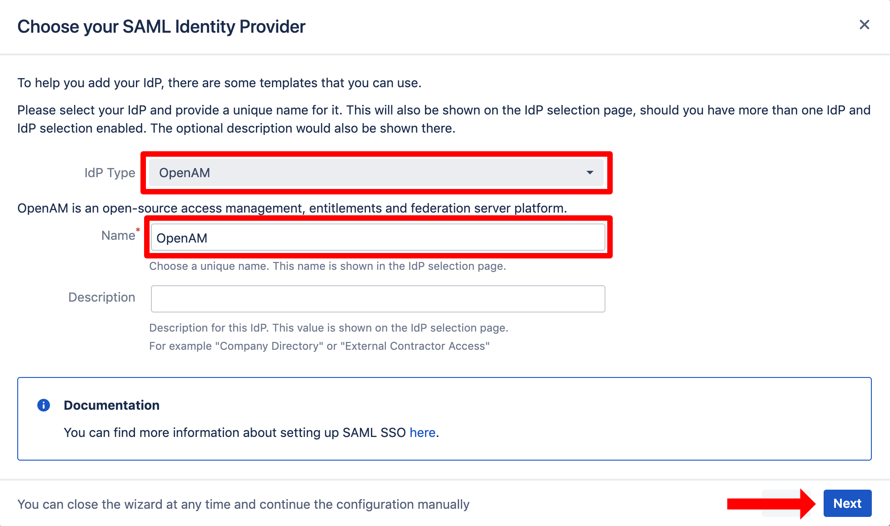This screenshot has width=890, height=526.
Task: Open the IdP Type selector showing OpenAM
Action: click(376, 173)
